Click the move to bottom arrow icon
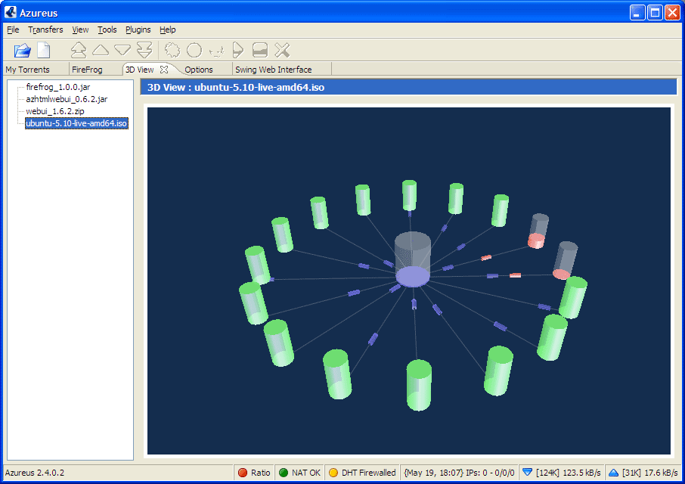Viewport: 685px width, 484px height. pos(144,50)
